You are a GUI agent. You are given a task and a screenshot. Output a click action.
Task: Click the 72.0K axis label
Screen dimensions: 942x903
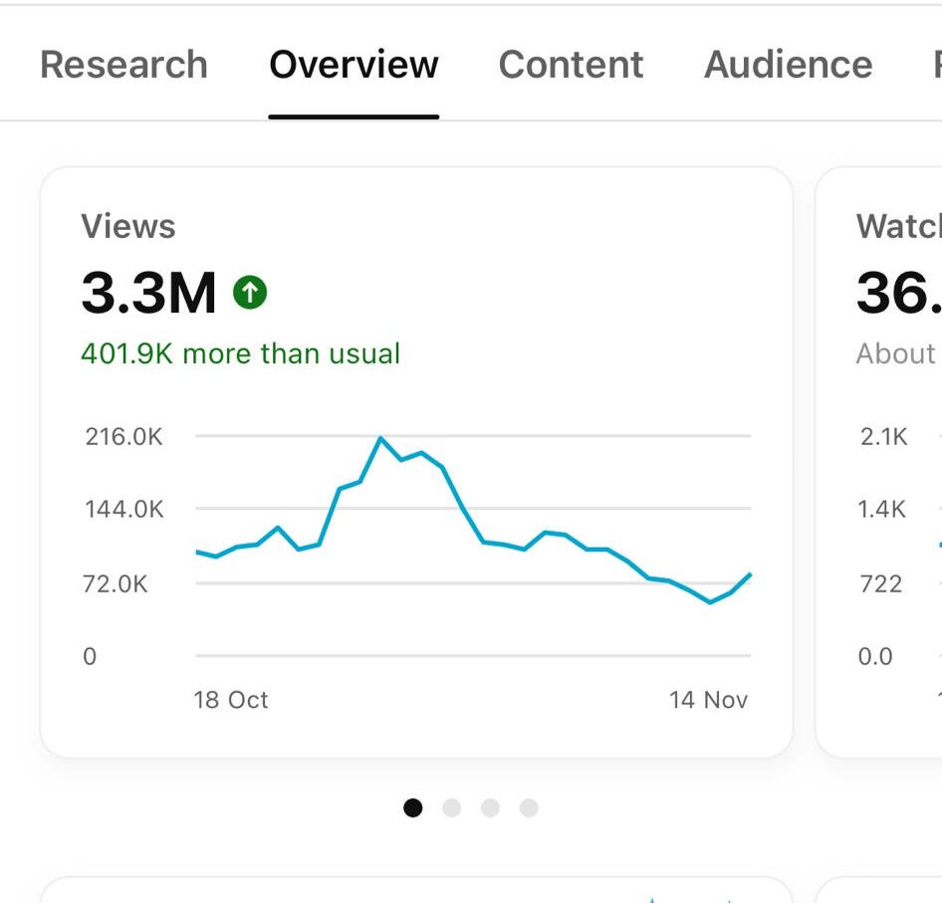coord(116,584)
